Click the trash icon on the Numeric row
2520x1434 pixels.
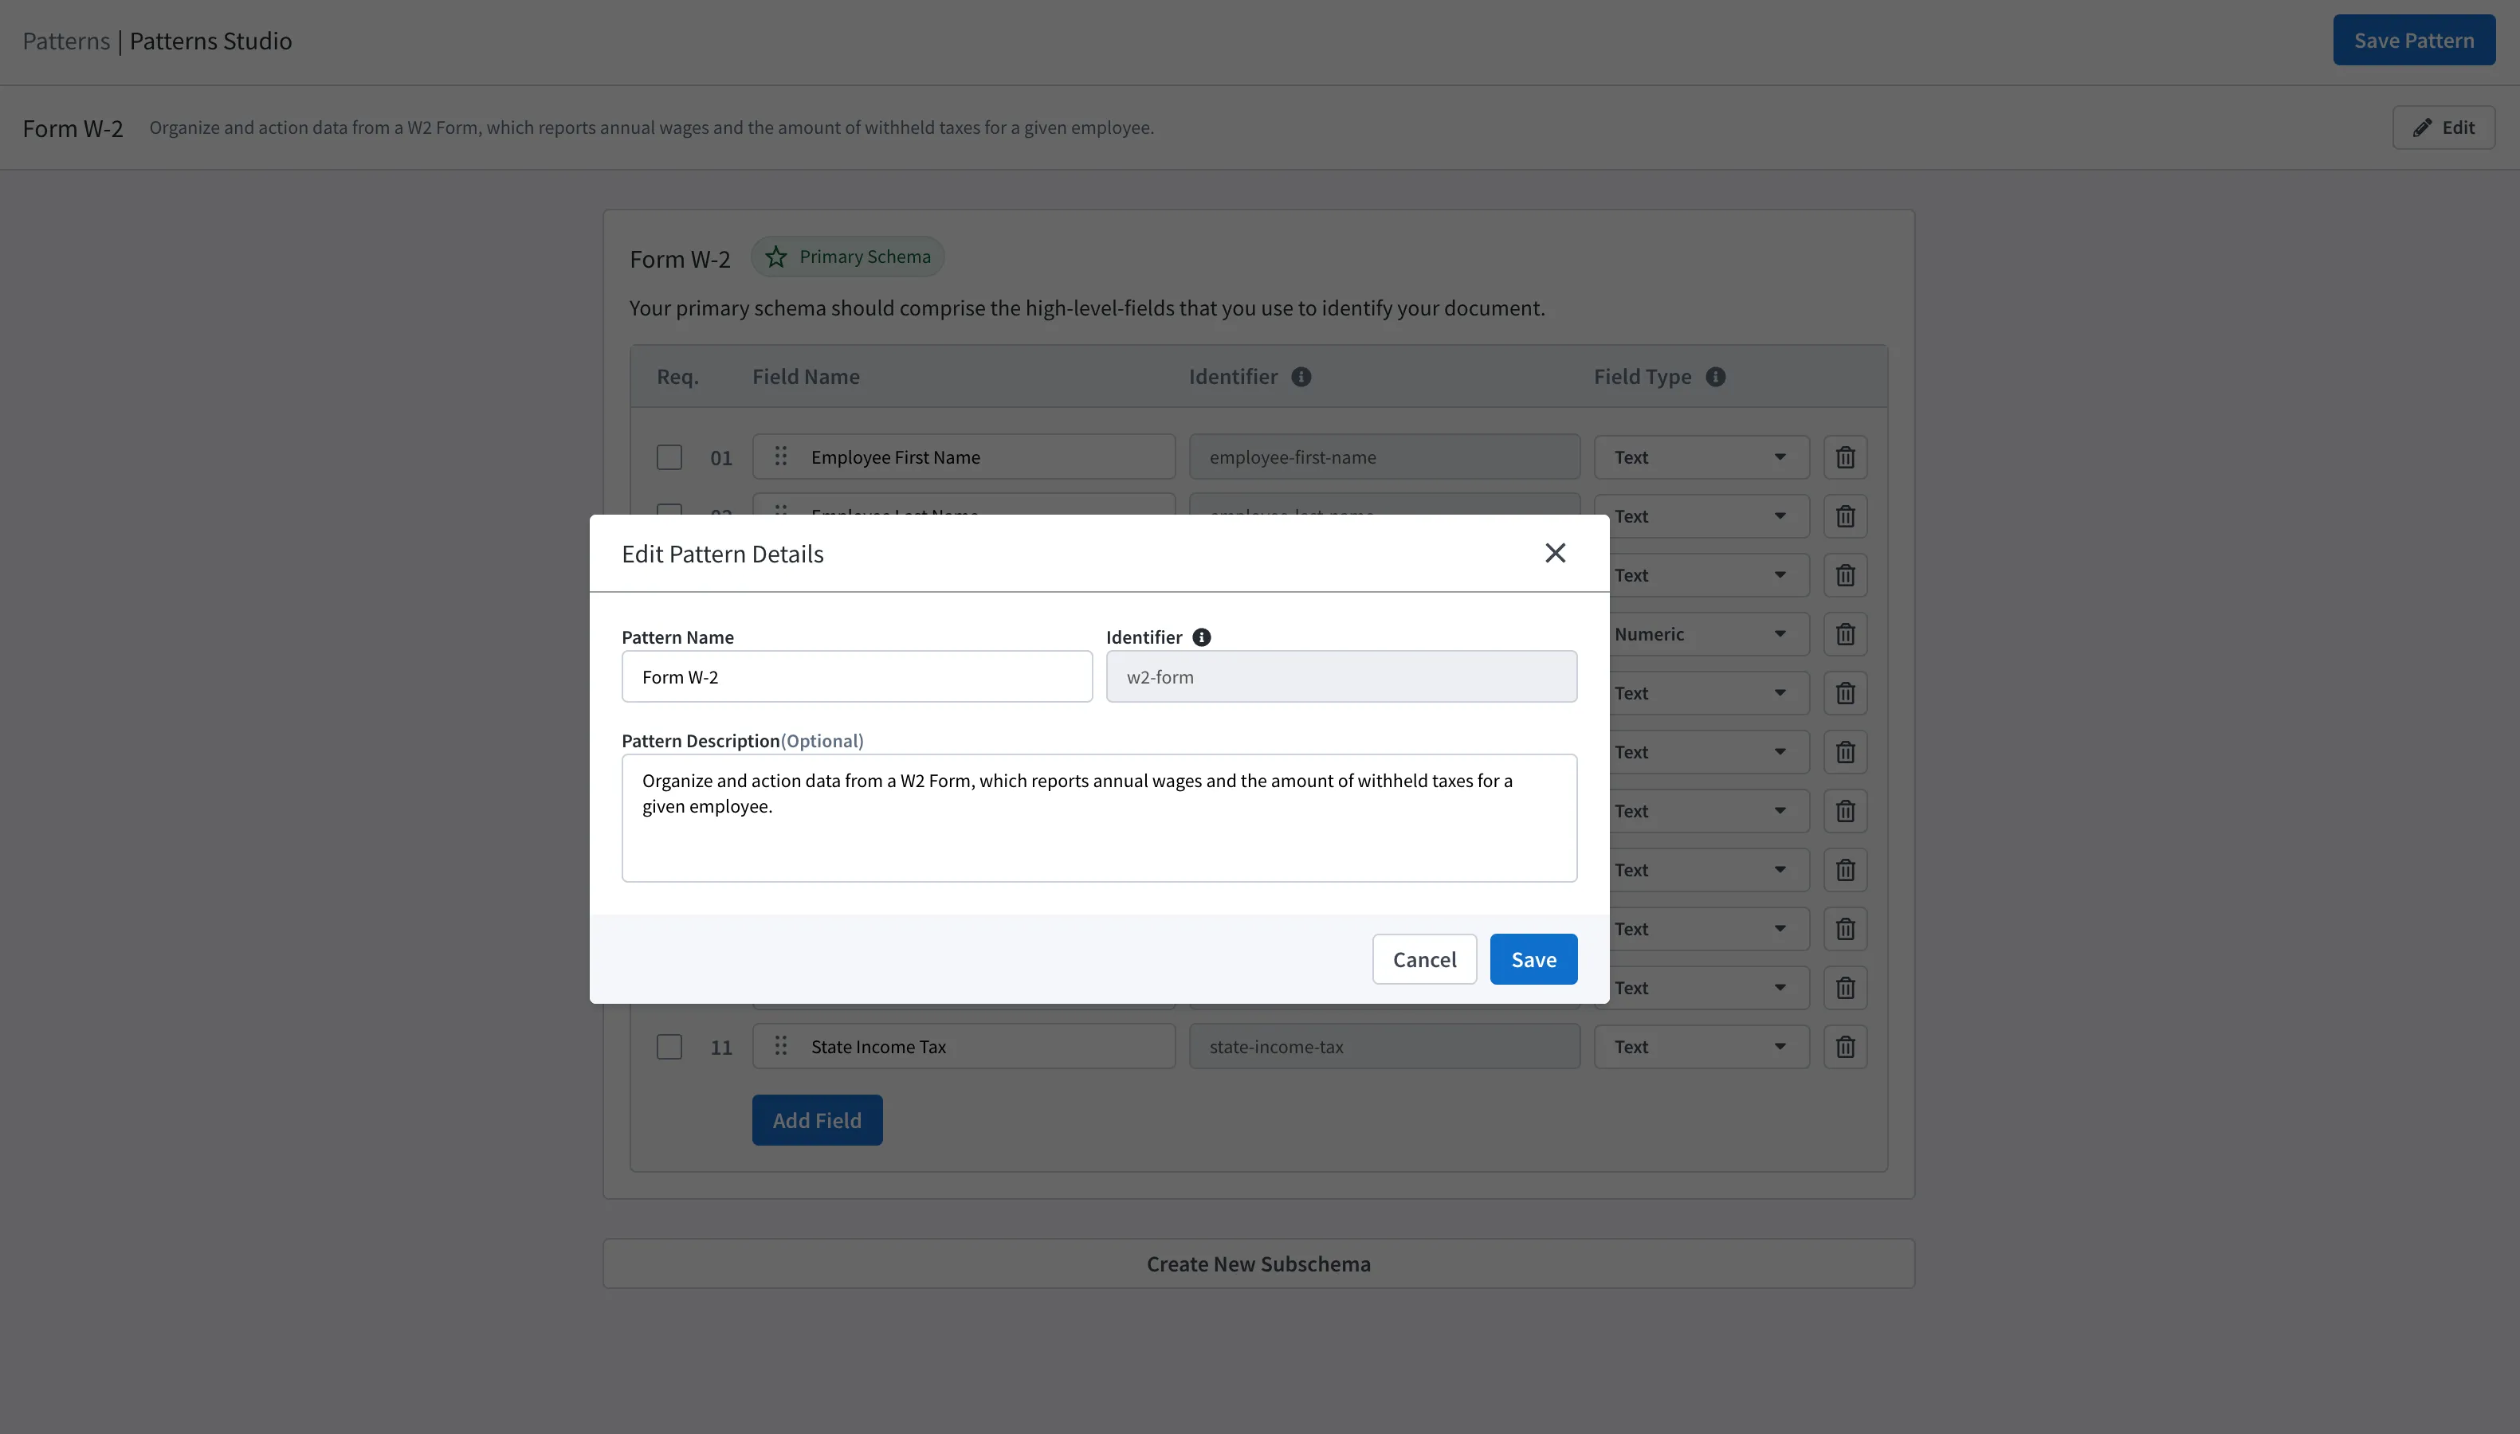1845,634
